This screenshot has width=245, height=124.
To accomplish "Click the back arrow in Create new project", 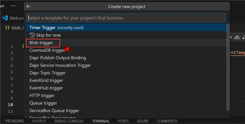I will pos(29,6).
